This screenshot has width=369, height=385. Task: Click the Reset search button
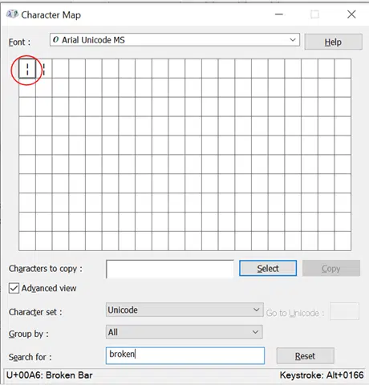pyautogui.click(x=305, y=356)
